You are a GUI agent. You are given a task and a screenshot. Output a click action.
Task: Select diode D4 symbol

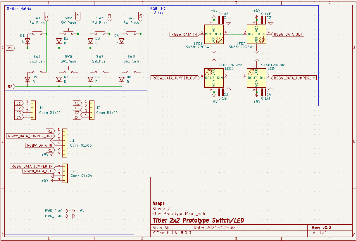[x=122, y=41]
